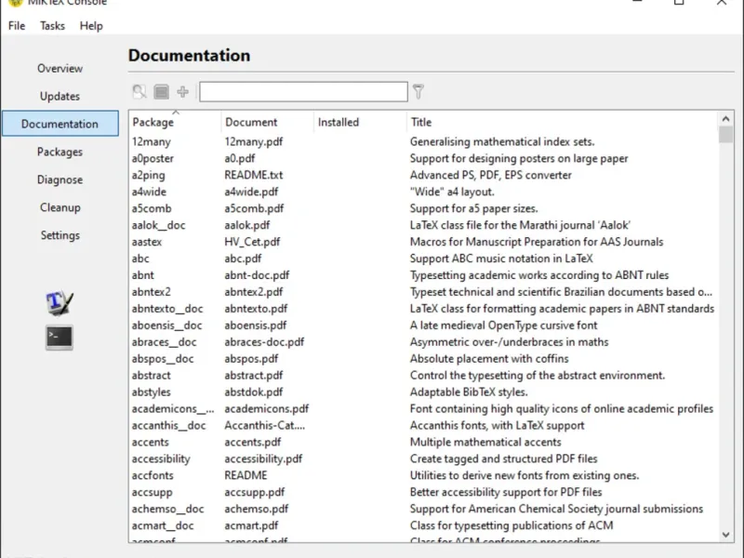Select the abstyles package row
The width and height of the screenshot is (744, 558).
coord(424,392)
